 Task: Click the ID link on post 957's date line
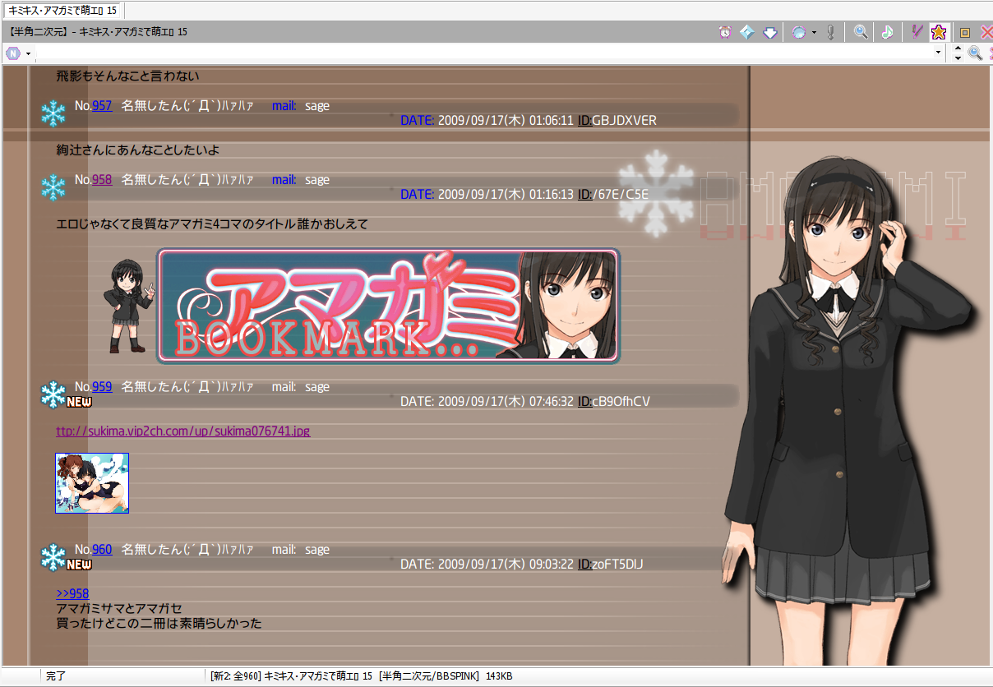tap(584, 121)
